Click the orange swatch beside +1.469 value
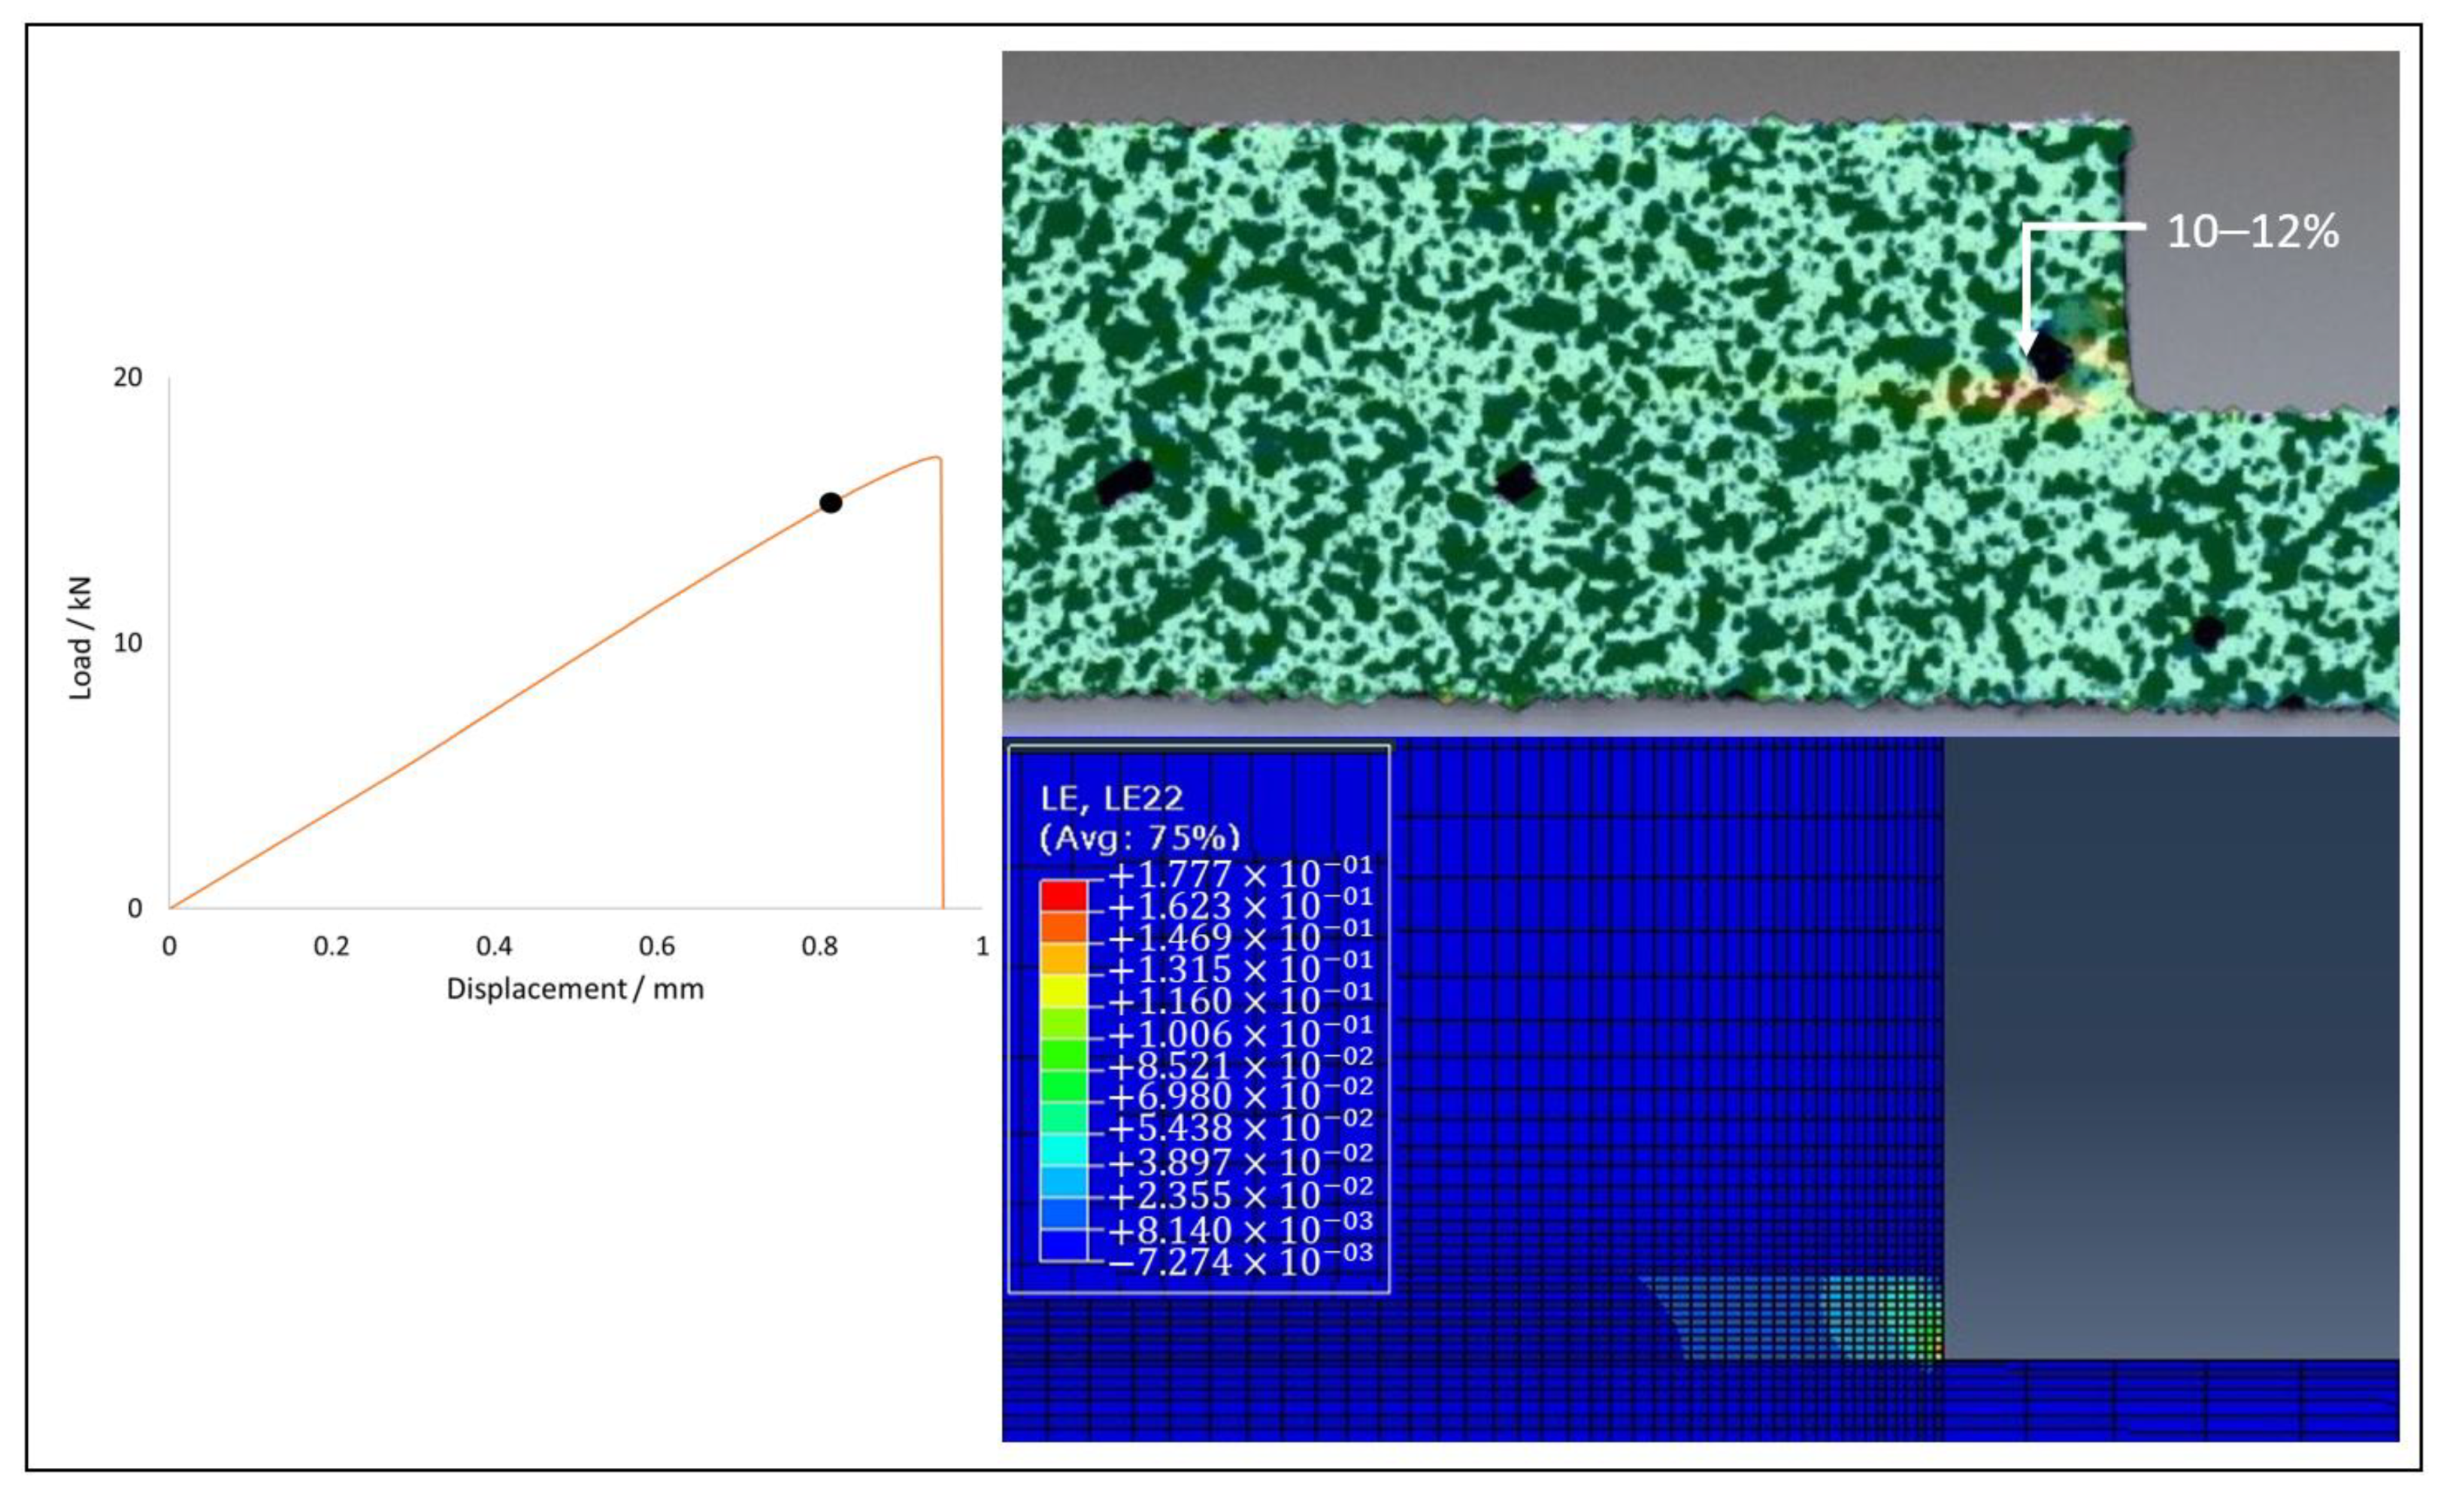2444x1495 pixels. tap(1063, 926)
